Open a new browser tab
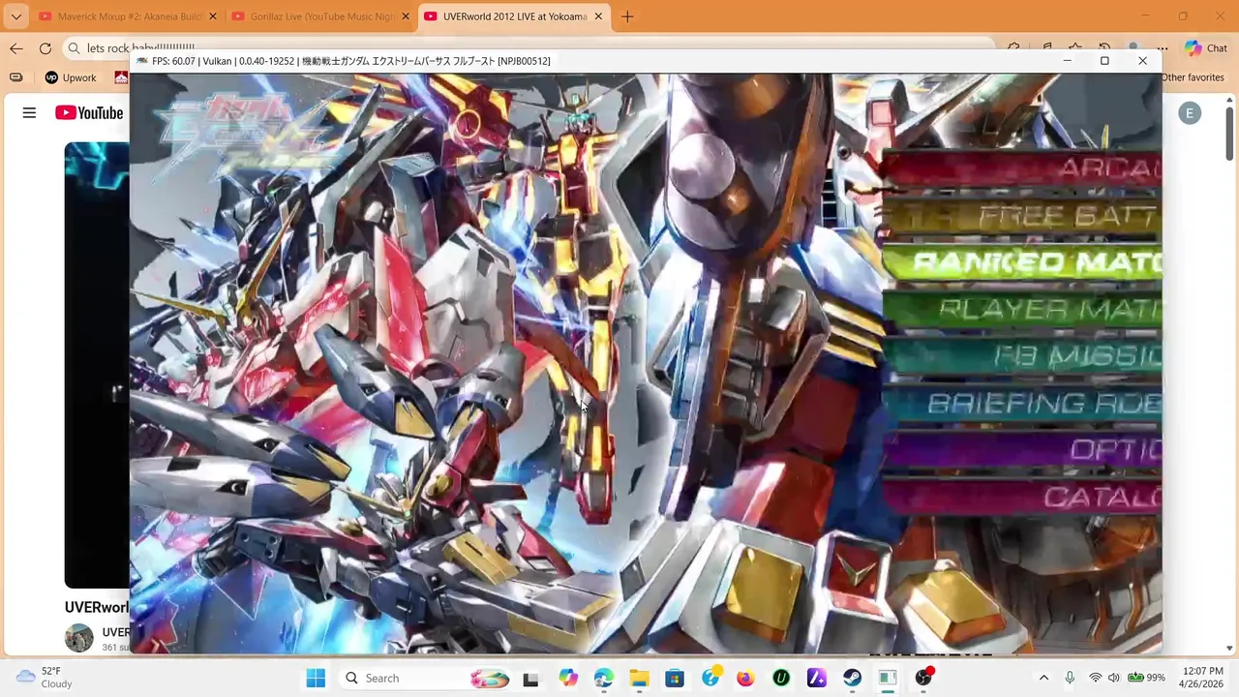The height and width of the screenshot is (697, 1239). (627, 16)
